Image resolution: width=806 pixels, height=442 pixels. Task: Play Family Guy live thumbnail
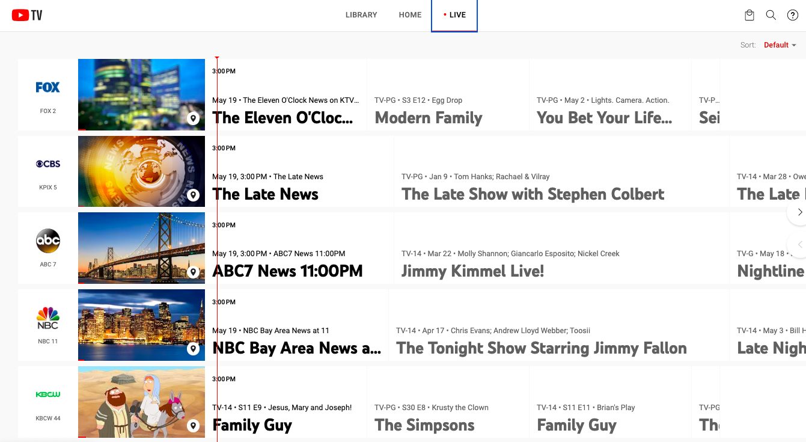click(141, 402)
